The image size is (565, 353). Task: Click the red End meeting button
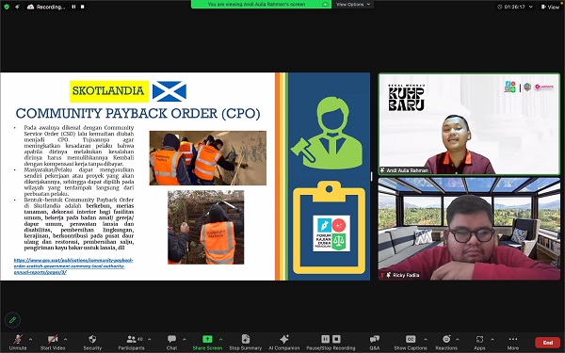click(548, 343)
